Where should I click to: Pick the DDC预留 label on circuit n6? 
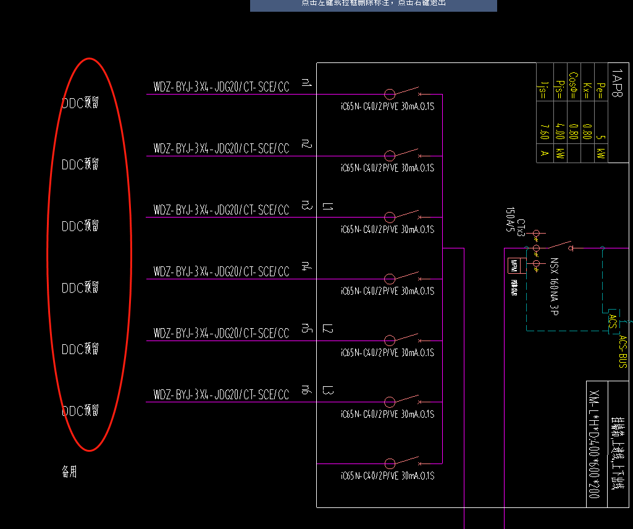pos(80,410)
